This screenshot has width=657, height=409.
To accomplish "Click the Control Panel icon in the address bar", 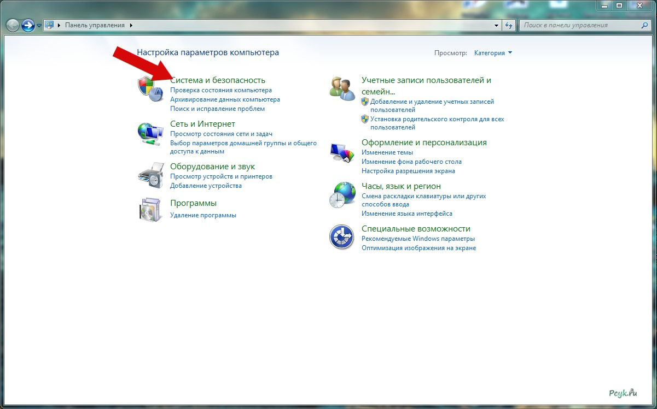I will click(49, 25).
